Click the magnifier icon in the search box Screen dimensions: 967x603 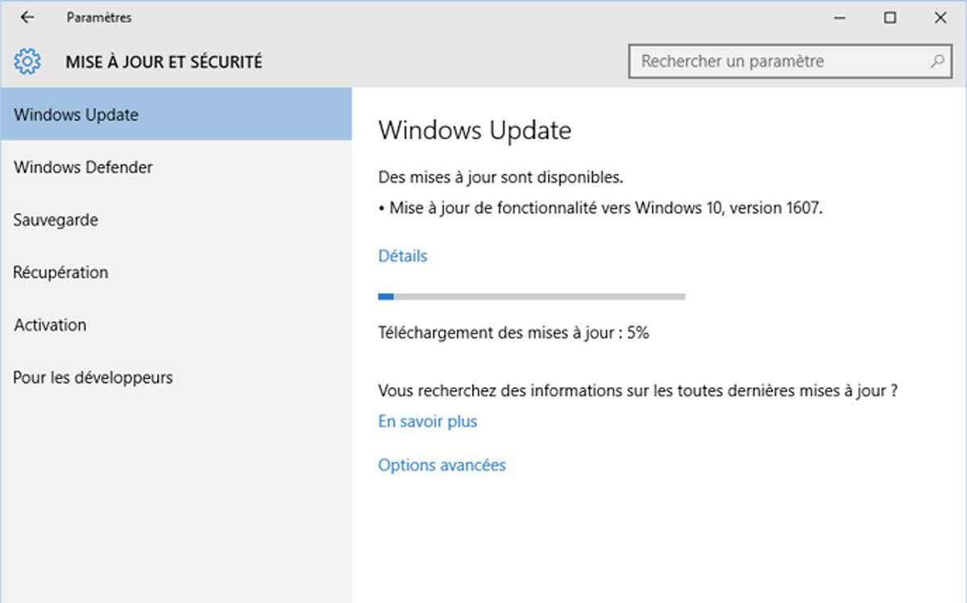click(x=937, y=61)
